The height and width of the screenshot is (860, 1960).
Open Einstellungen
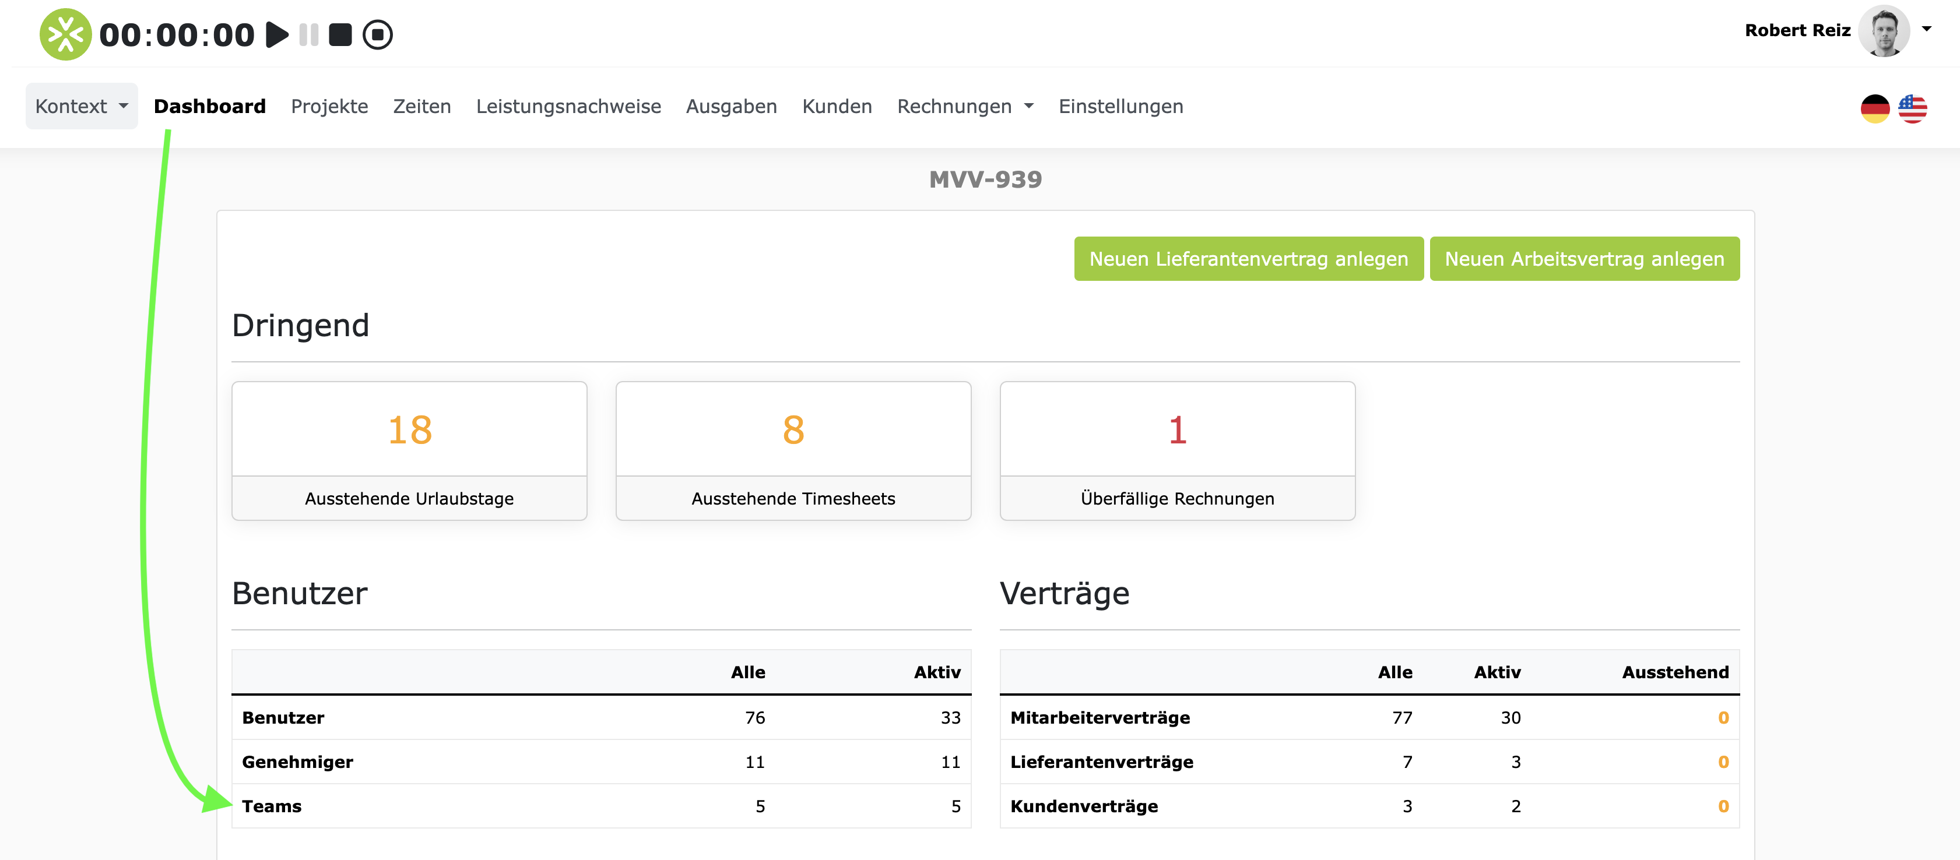pyautogui.click(x=1120, y=105)
